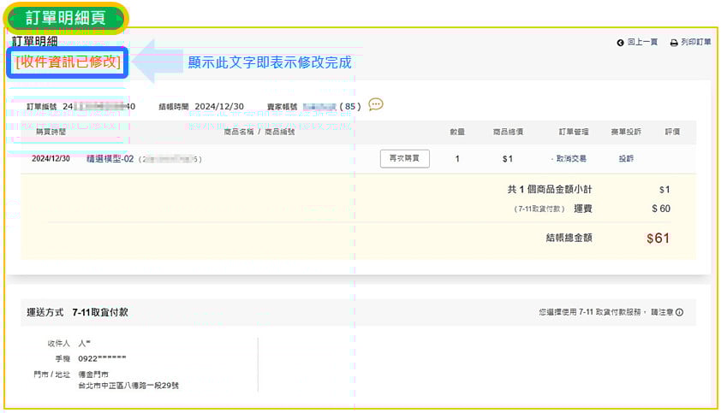This screenshot has height=413, width=721.
Task: Click the printer icon beside 列印訂單
Action: tap(674, 42)
